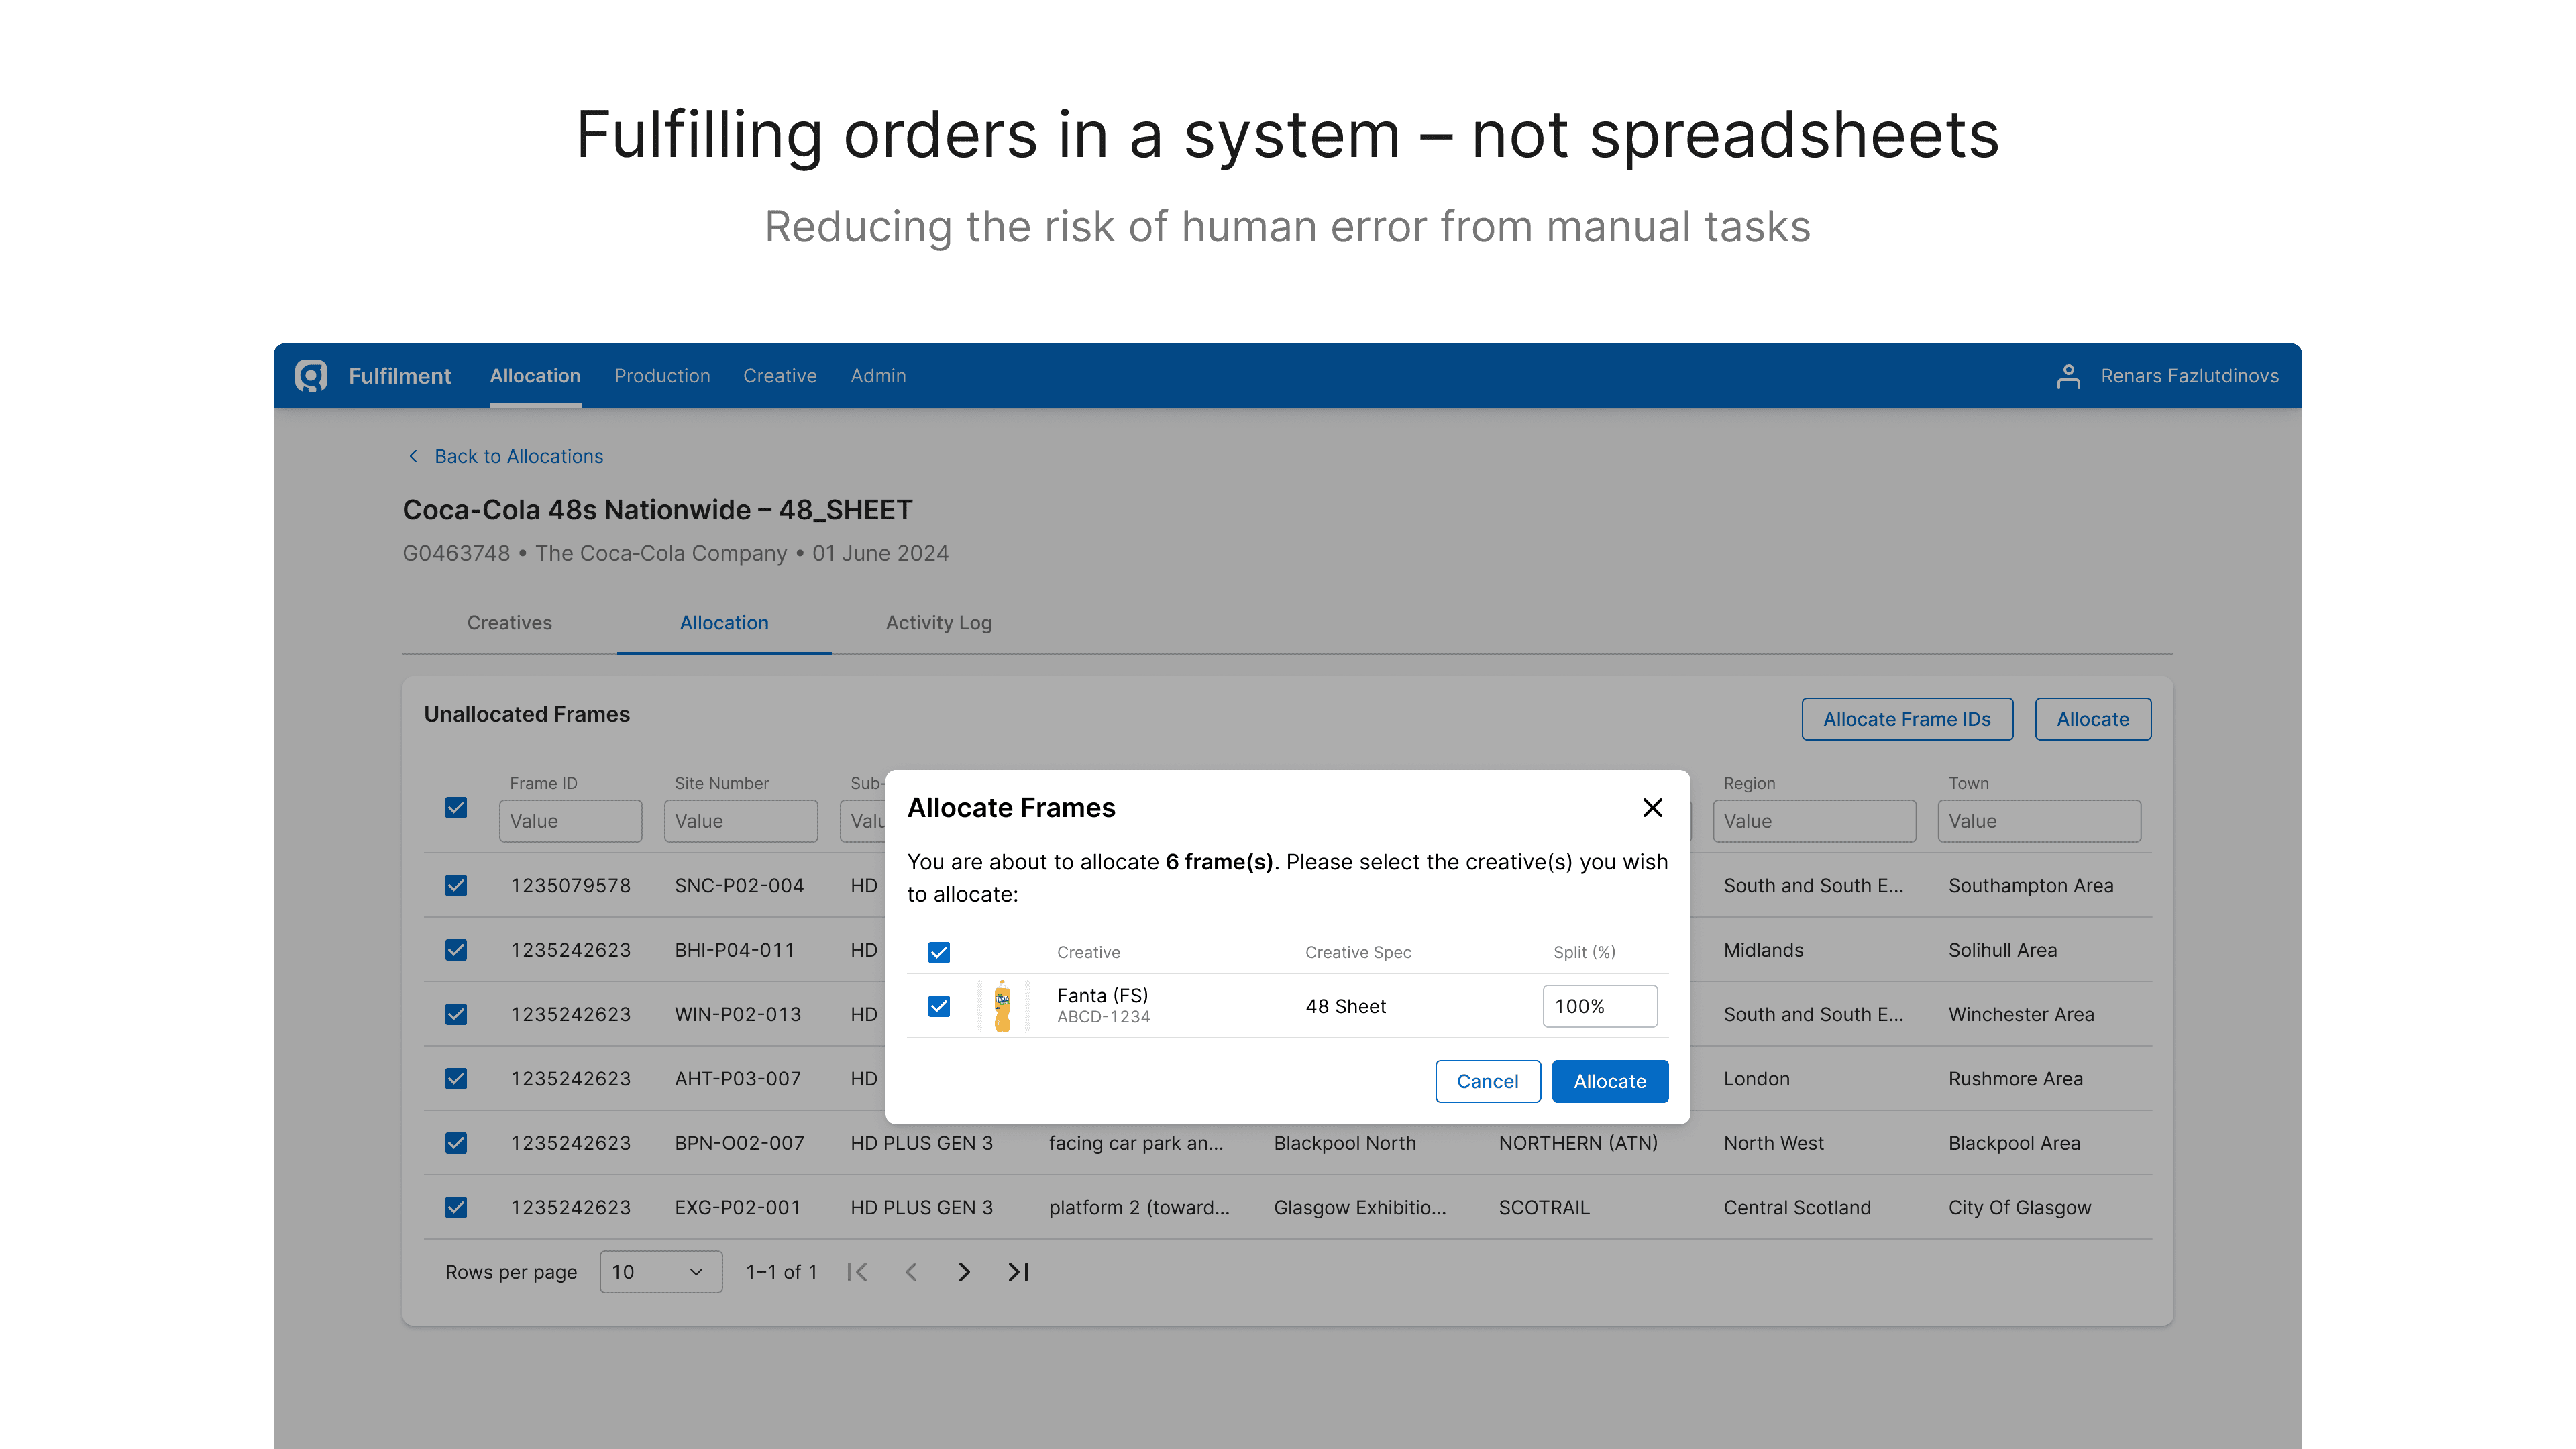Open the user profile icon
Screen dimensions: 2576x1449
point(2068,376)
